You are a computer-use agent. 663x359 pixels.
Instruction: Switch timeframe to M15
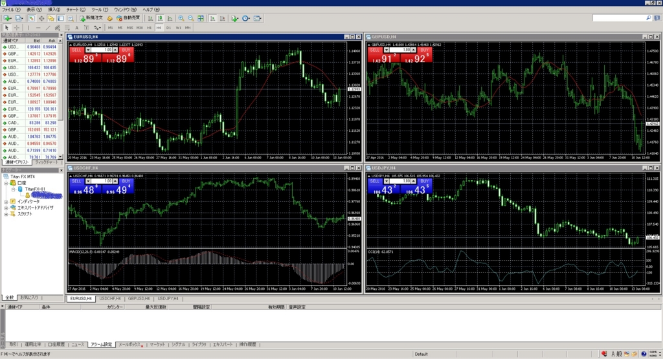tap(129, 27)
